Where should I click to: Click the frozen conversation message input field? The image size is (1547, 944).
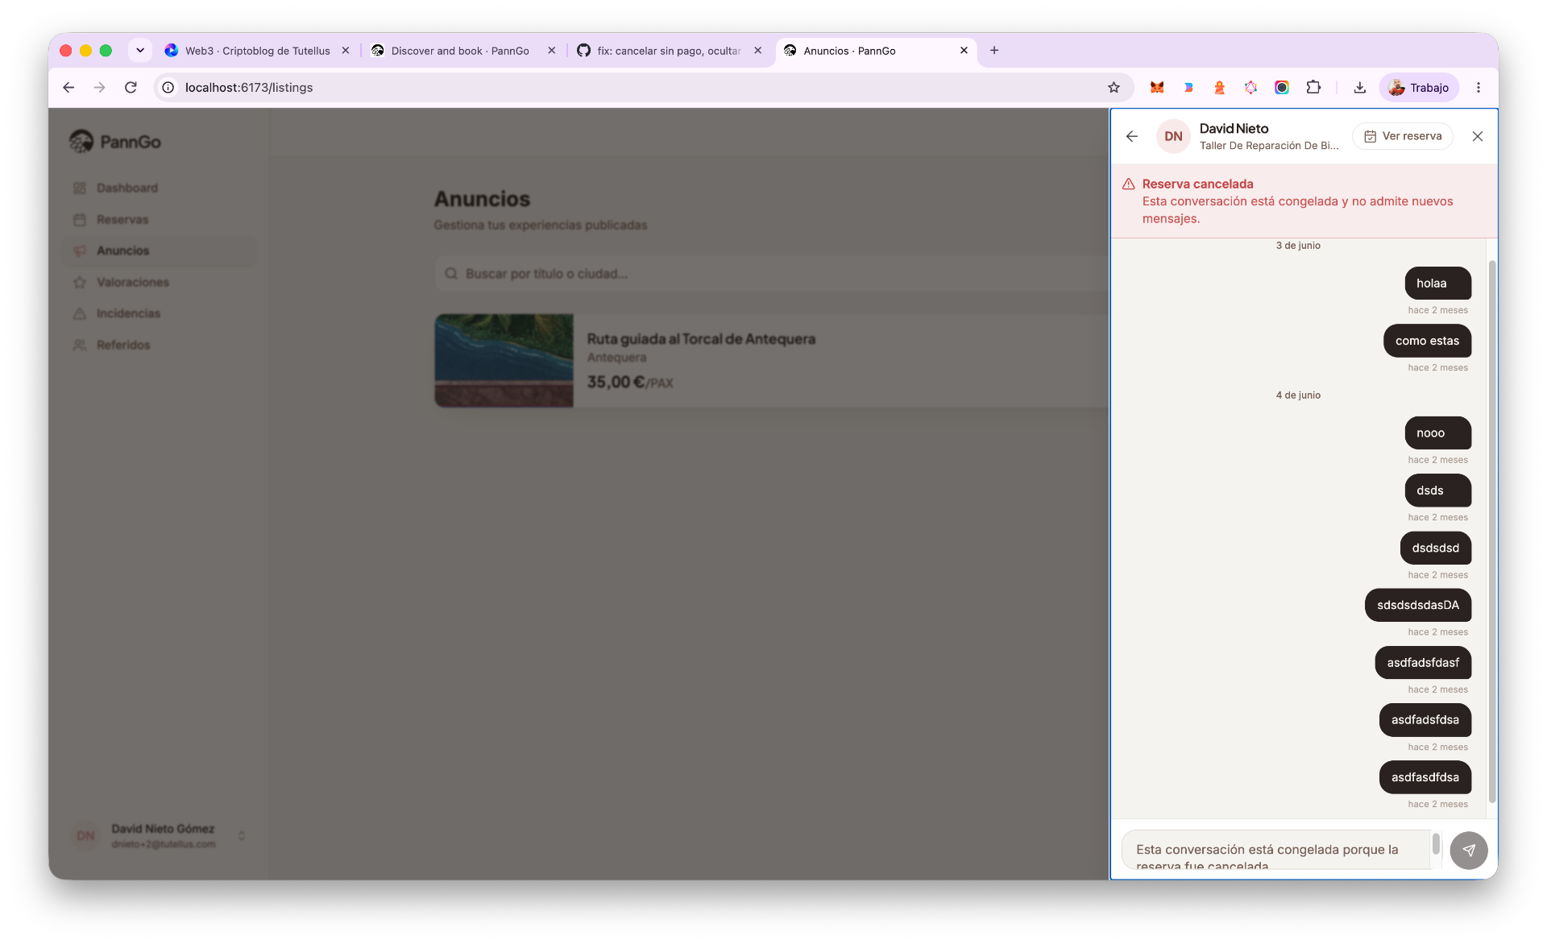pos(1276,851)
